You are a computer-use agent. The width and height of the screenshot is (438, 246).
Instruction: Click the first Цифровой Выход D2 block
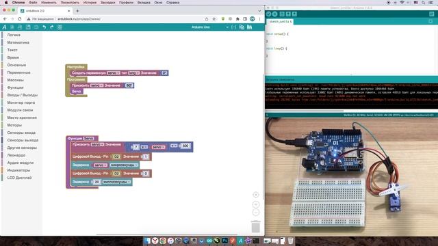(112, 156)
